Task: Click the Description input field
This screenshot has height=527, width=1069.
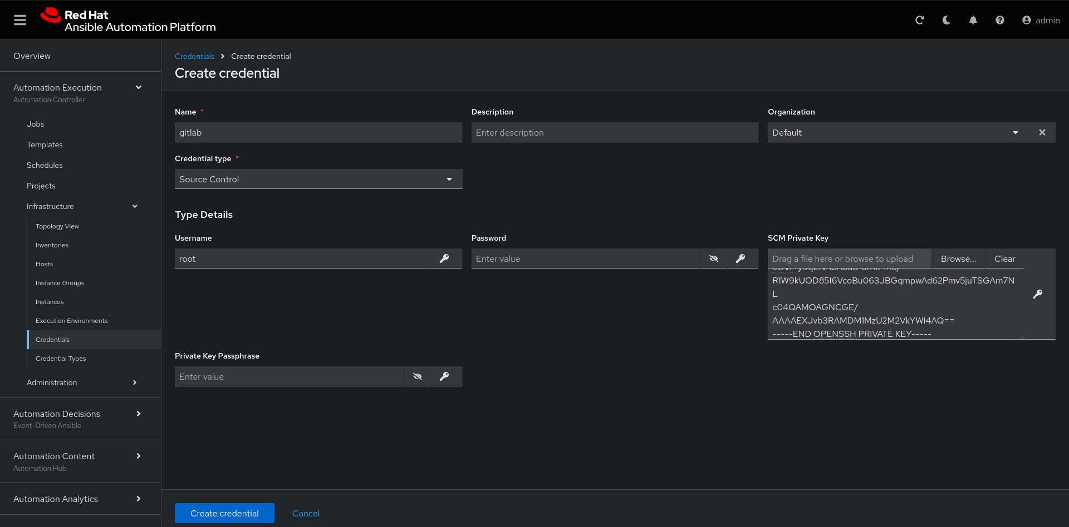Action: point(615,132)
